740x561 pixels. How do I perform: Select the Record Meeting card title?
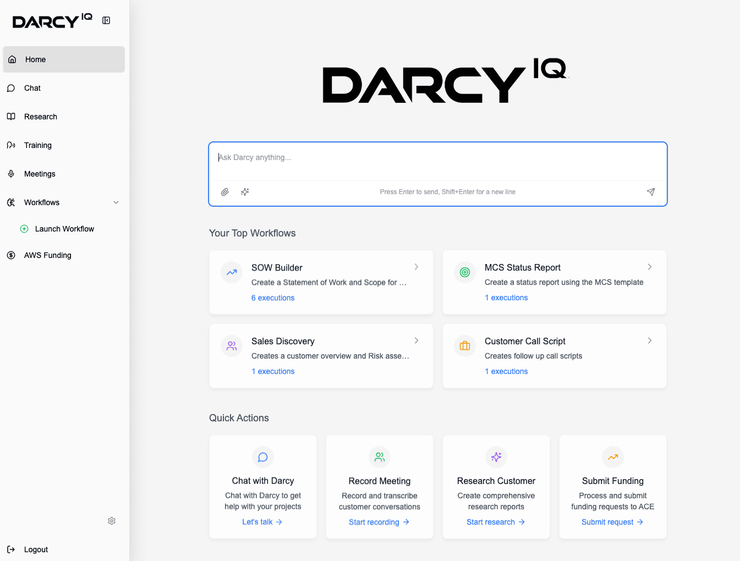(380, 481)
